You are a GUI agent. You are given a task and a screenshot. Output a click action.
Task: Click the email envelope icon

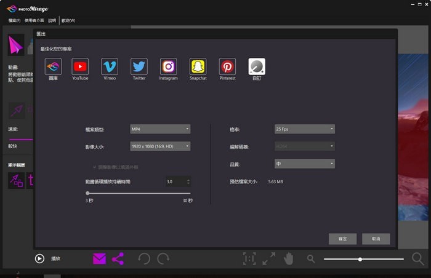[x=99, y=259]
